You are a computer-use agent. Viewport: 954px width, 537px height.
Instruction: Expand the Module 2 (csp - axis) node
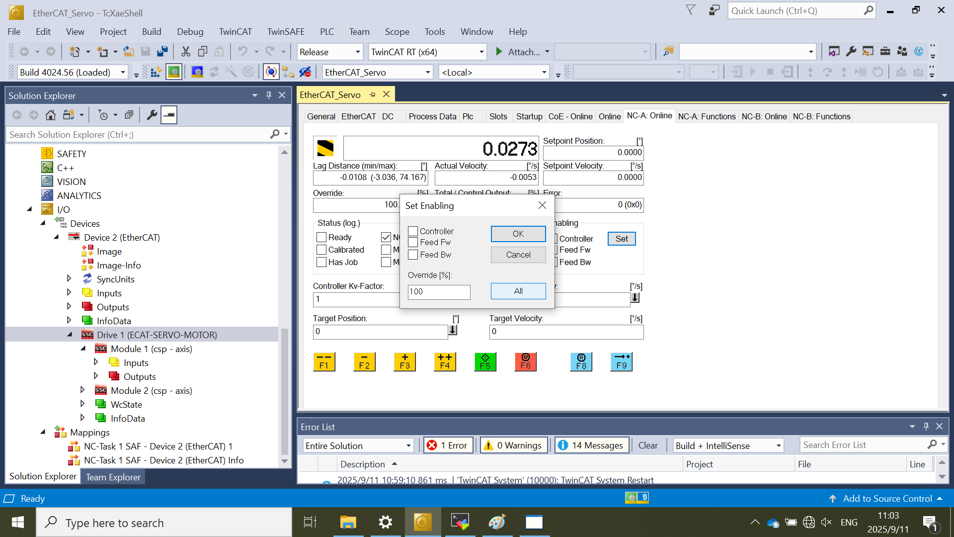point(82,390)
